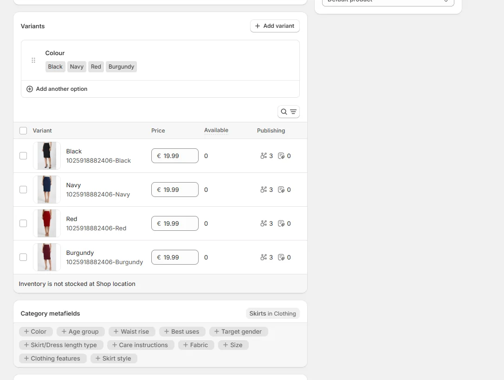Focus the price field for Black variant

175,156
